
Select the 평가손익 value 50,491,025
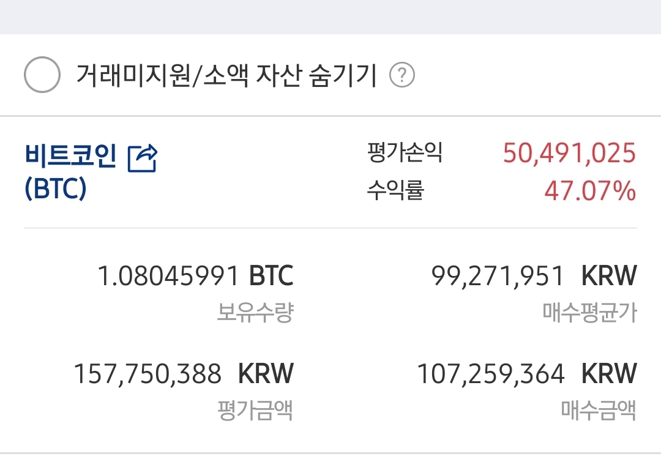(x=569, y=154)
